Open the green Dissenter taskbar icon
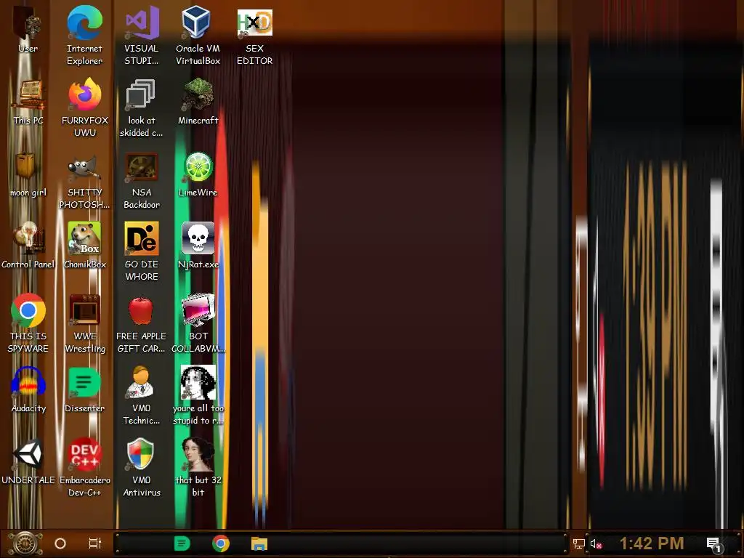 (x=182, y=543)
